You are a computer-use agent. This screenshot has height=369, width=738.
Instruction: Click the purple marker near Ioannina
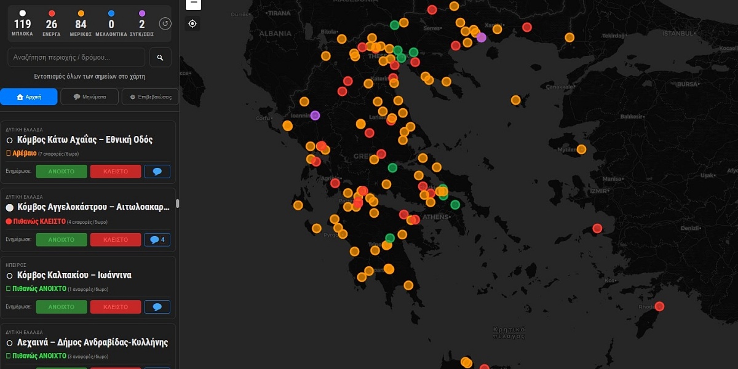(x=315, y=115)
